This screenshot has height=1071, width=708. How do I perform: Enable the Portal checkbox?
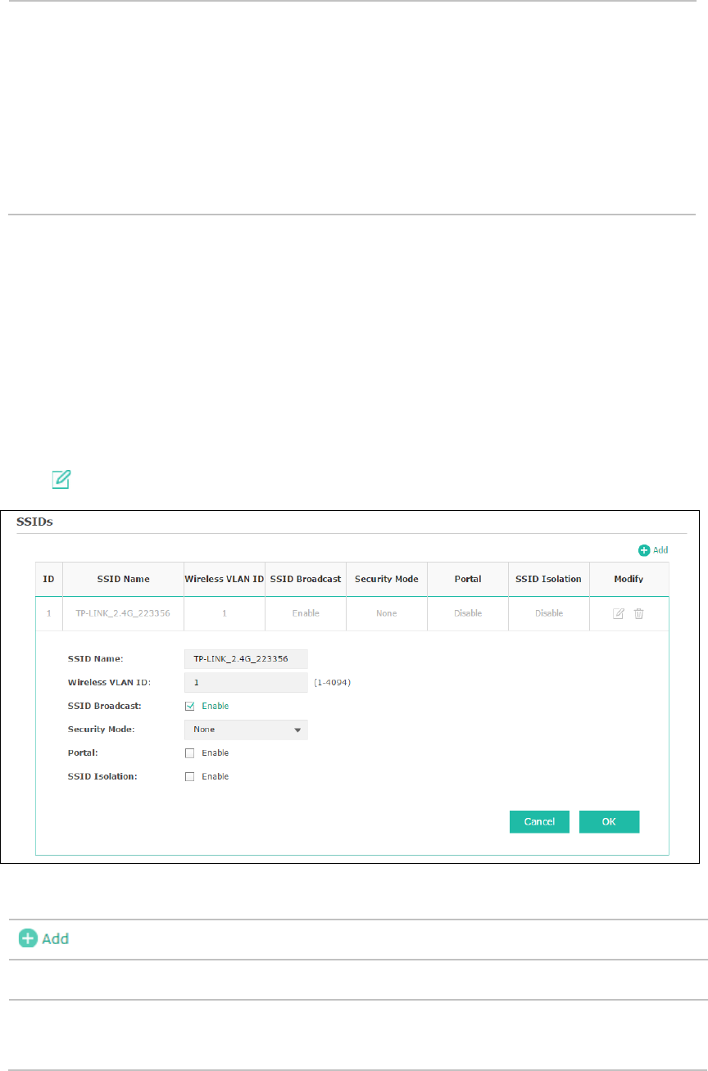click(x=190, y=752)
